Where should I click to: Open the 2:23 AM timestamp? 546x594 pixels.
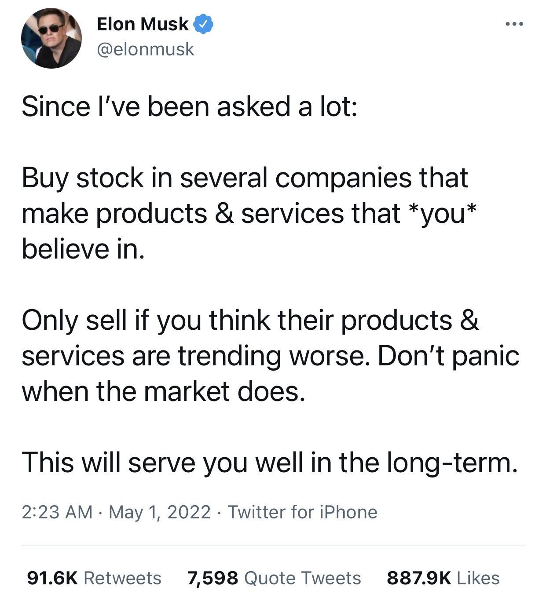(57, 512)
